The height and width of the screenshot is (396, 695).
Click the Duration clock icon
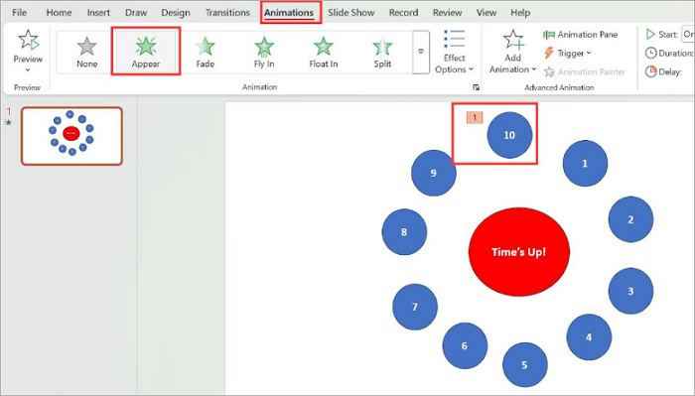point(650,54)
